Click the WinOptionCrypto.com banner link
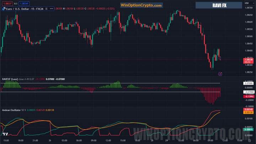 tap(141, 5)
